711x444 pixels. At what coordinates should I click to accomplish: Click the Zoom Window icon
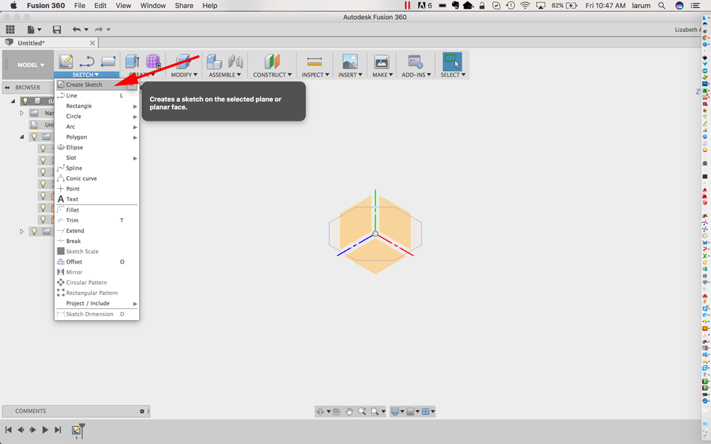tap(375, 411)
